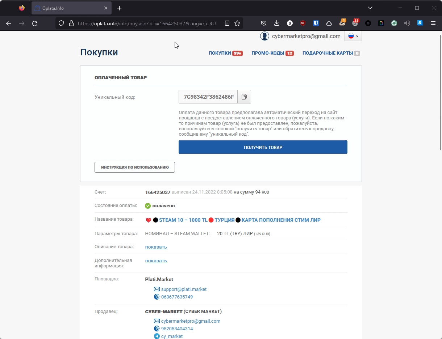Open the uBlock Origin extension
This screenshot has width=442, height=339.
tap(303, 23)
